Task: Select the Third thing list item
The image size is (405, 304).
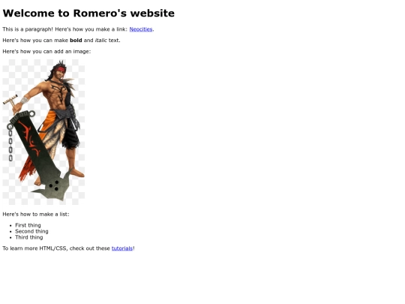Action: pos(29,237)
